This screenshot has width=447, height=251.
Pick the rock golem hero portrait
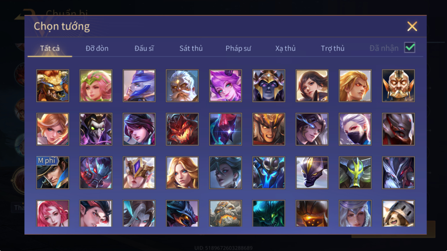(x=226, y=213)
